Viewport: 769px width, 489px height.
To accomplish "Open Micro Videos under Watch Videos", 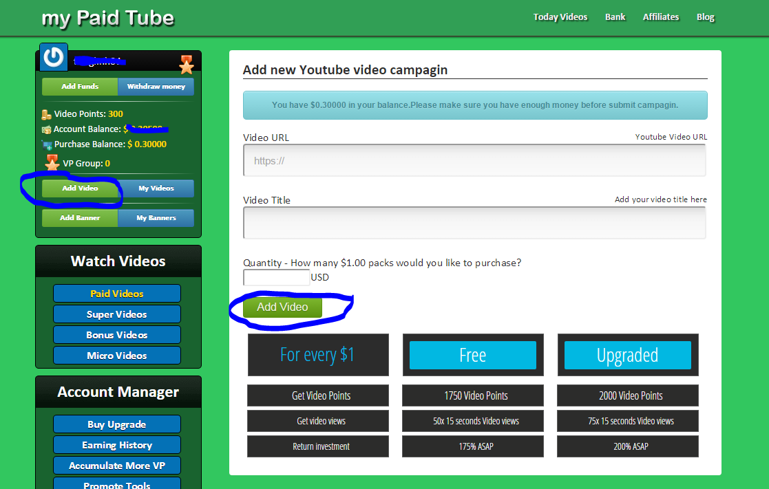I will coord(117,356).
